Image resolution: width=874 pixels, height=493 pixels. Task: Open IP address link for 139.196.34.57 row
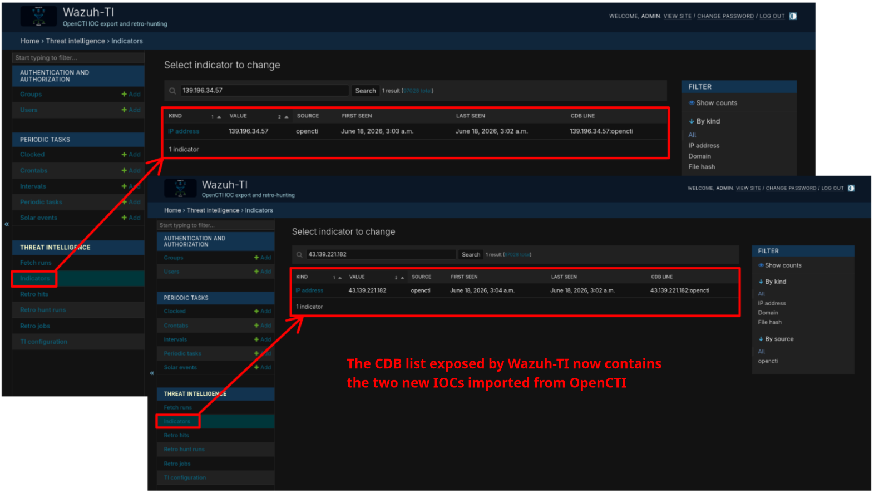184,131
